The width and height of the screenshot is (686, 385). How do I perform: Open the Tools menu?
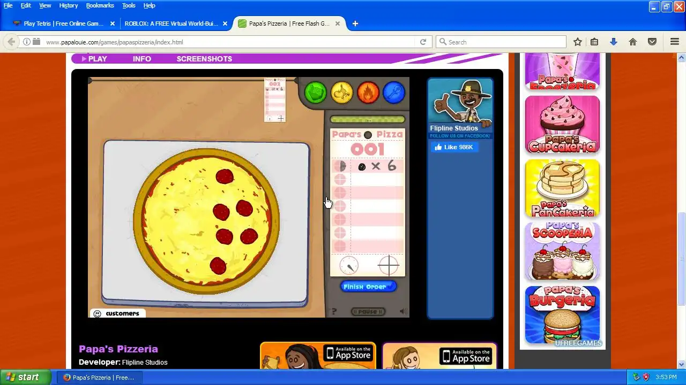(129, 5)
